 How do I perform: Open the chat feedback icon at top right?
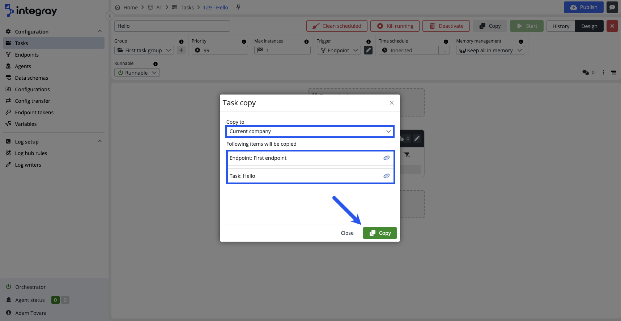pos(612,7)
